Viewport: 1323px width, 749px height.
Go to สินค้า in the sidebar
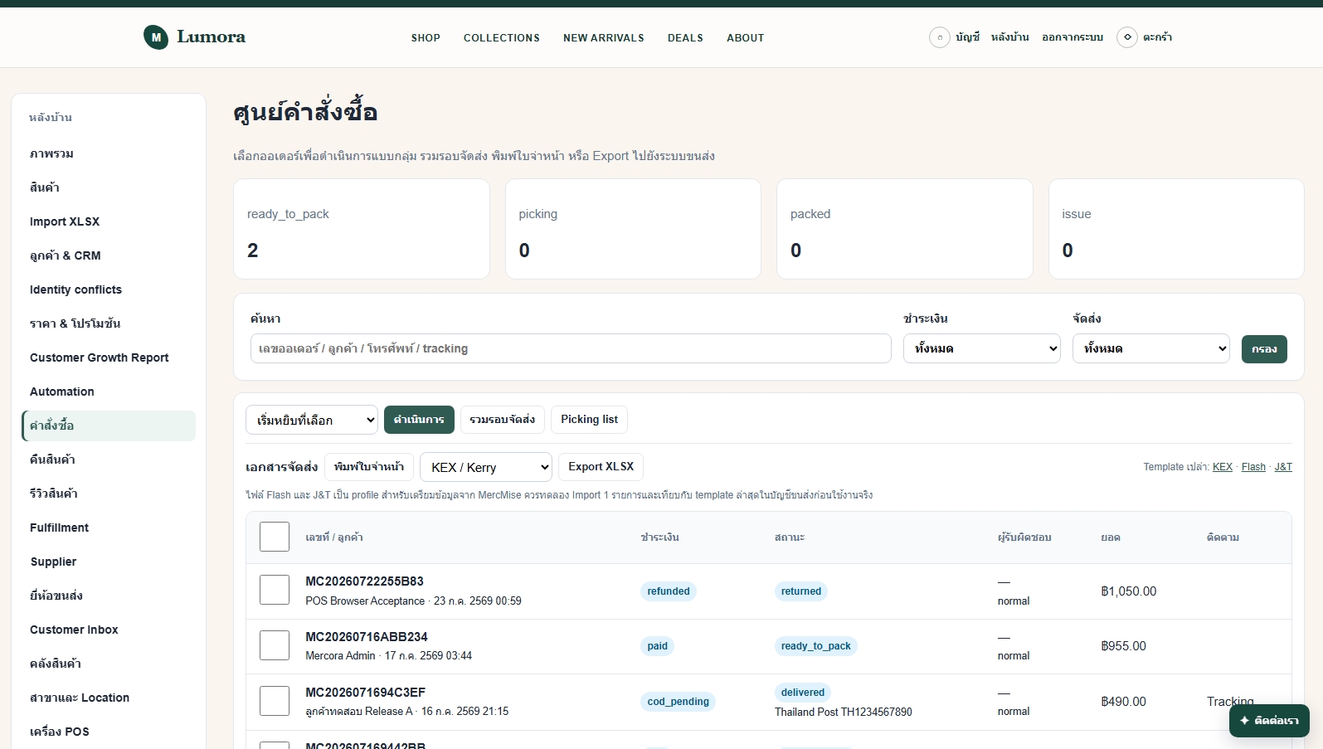click(109, 187)
